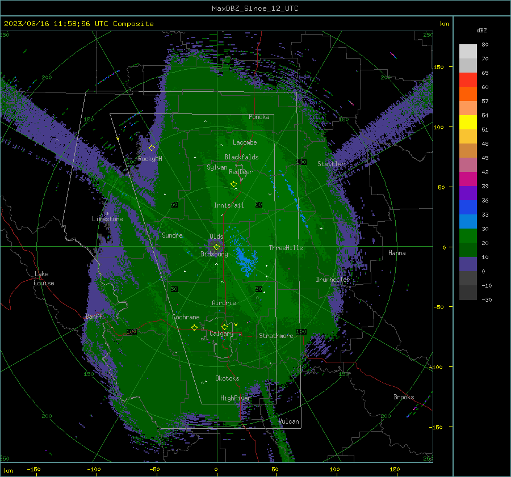The image size is (511, 477).
Task: Click the Olds label
Action: (216, 237)
